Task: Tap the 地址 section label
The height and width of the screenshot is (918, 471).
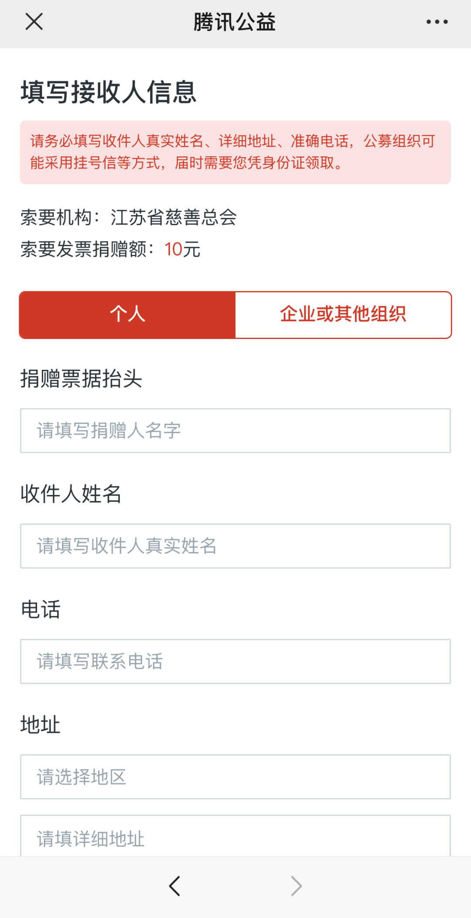Action: [41, 725]
